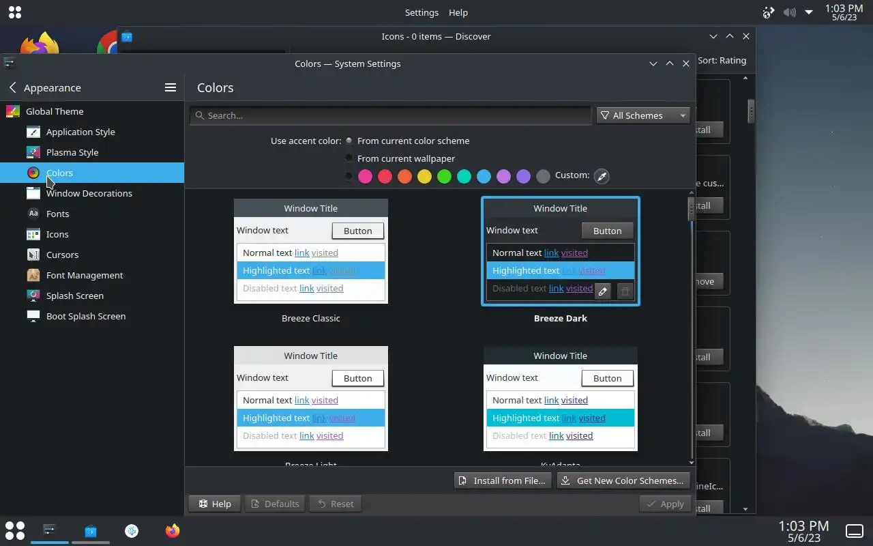
Task: Open the Help menu in top bar
Action: pyautogui.click(x=458, y=12)
